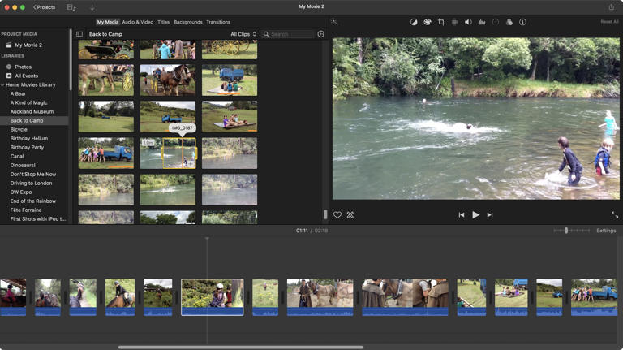Add the selected clip with plus icon
The height and width of the screenshot is (350, 623).
[191, 163]
